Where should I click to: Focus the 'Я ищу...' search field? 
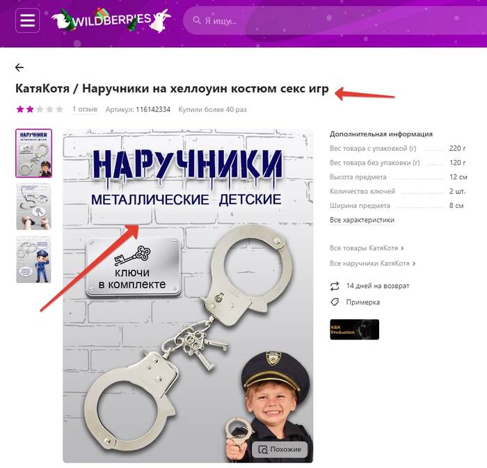(x=335, y=21)
